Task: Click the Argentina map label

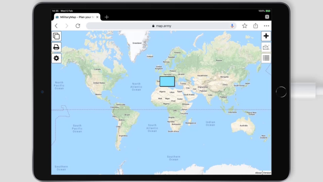Action: coord(123,136)
